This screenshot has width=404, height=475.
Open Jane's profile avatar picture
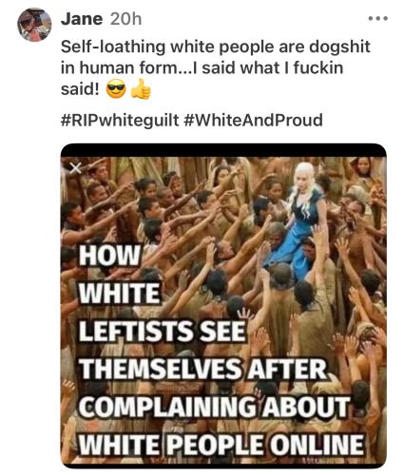click(x=34, y=25)
